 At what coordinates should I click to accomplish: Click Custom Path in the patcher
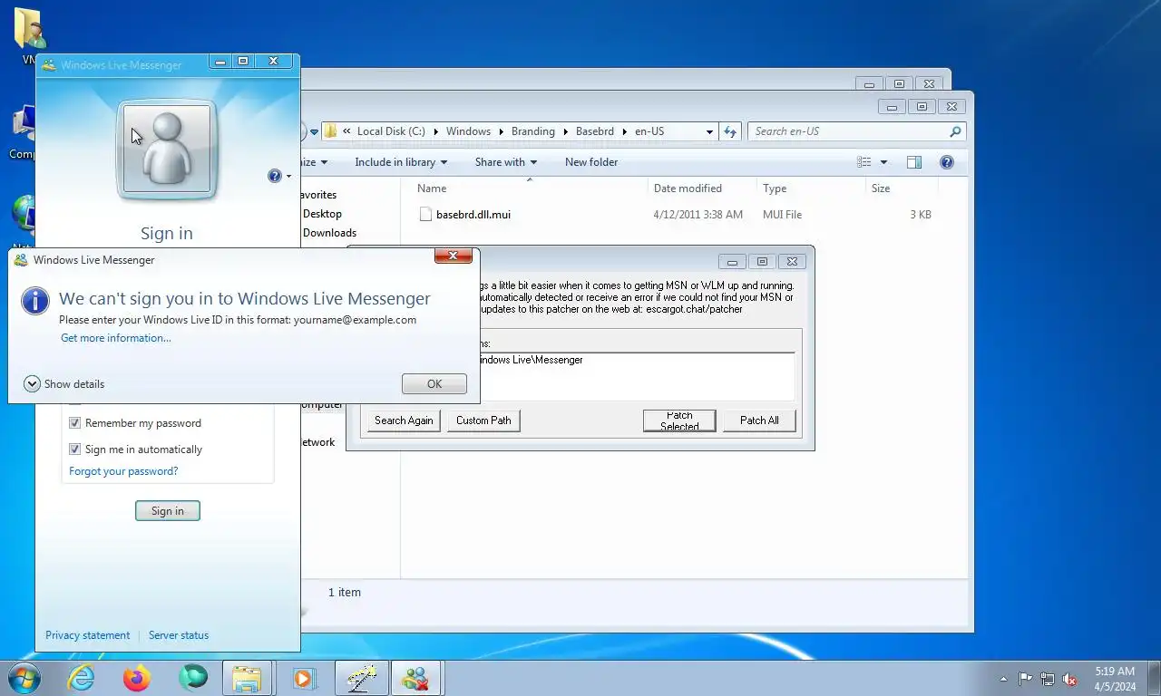pyautogui.click(x=483, y=420)
